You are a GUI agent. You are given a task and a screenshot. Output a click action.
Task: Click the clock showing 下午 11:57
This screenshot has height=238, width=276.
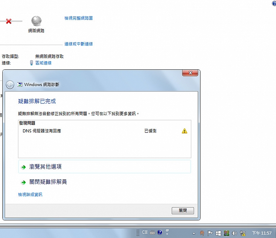pos(262,233)
